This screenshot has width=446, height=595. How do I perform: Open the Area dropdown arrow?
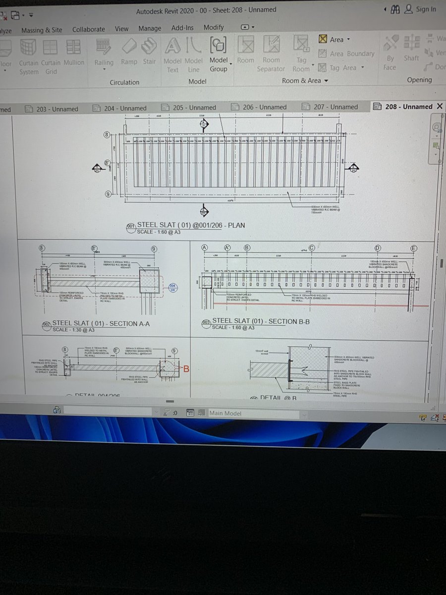348,40
